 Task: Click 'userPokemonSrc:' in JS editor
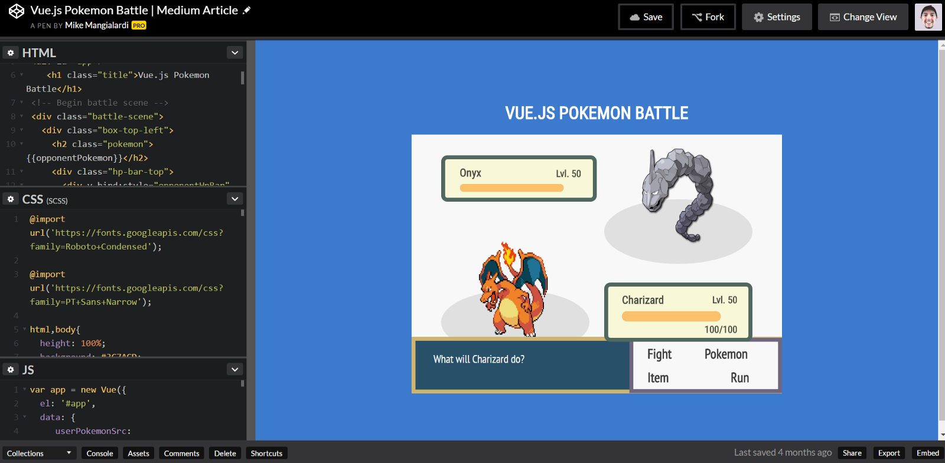[x=93, y=431]
